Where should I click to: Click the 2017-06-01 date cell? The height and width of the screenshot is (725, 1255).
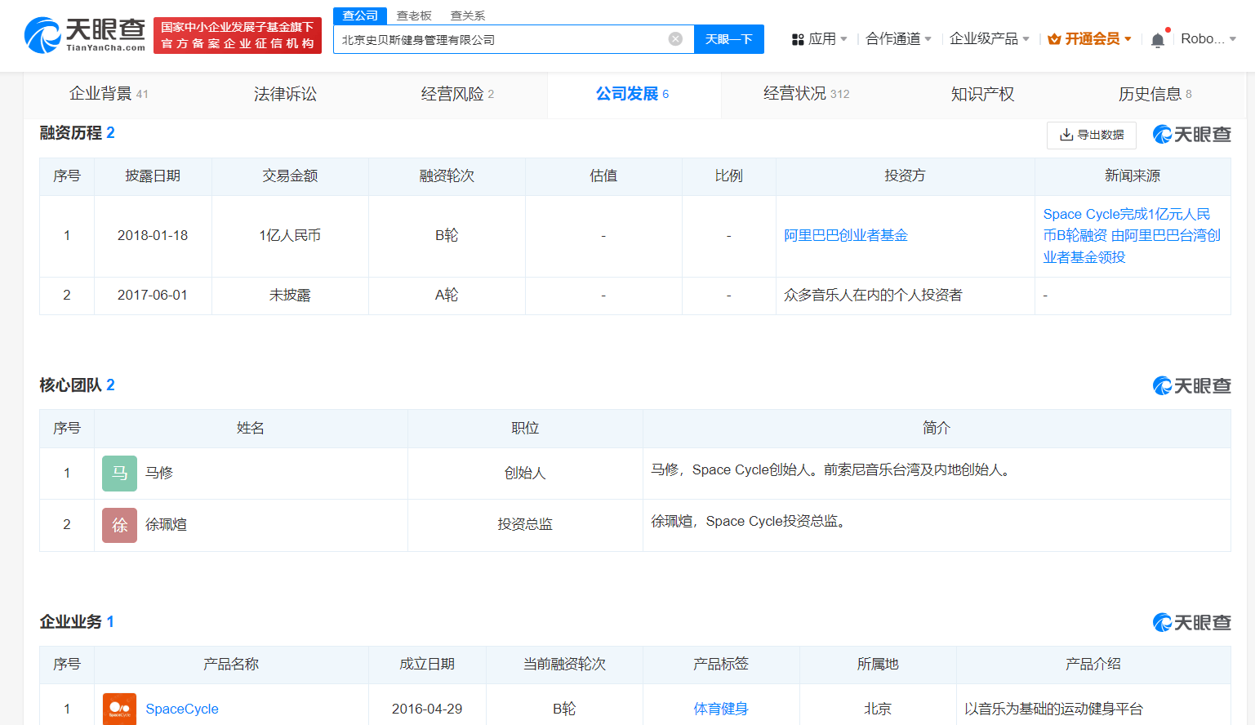coord(153,295)
